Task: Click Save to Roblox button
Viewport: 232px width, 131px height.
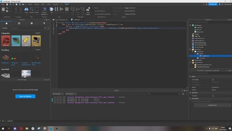Action: tap(25, 96)
